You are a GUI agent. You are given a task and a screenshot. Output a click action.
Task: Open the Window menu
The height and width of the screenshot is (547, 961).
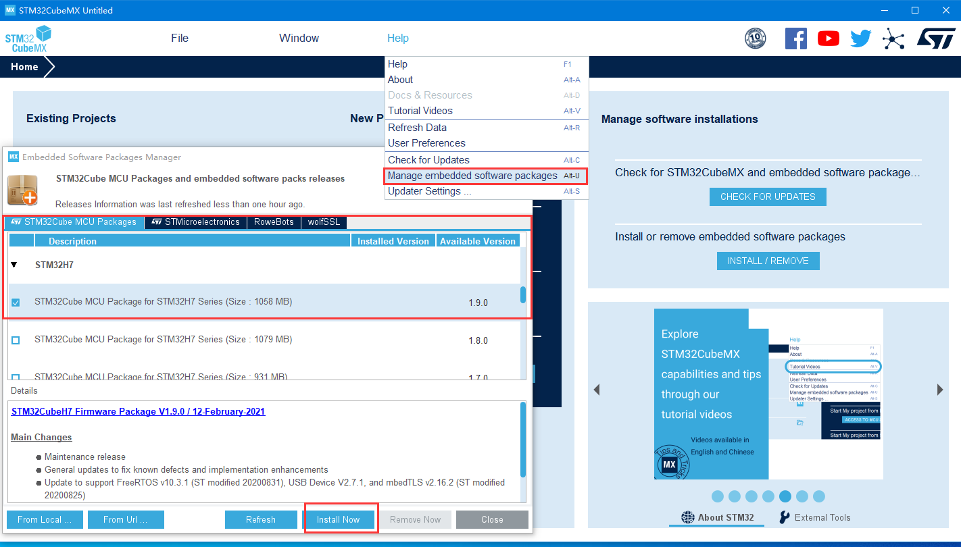299,38
